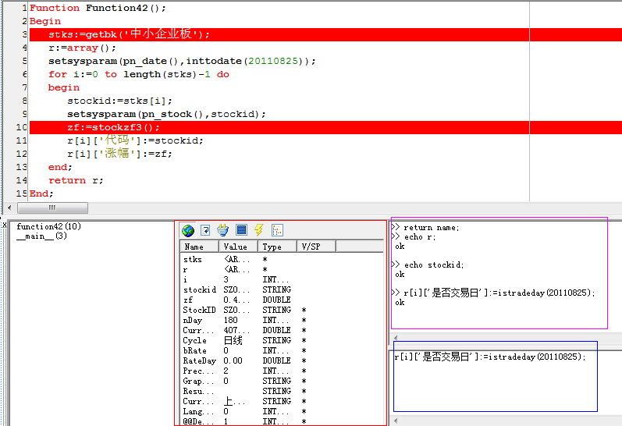Click the V/SP column header
Screen dimensions: 622x426
(316, 247)
